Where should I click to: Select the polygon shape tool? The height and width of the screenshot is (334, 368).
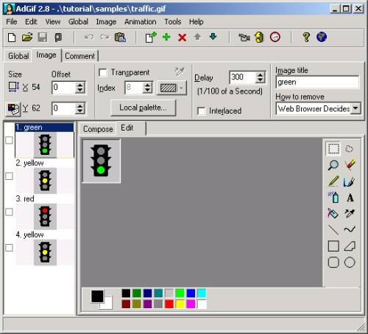[350, 246]
